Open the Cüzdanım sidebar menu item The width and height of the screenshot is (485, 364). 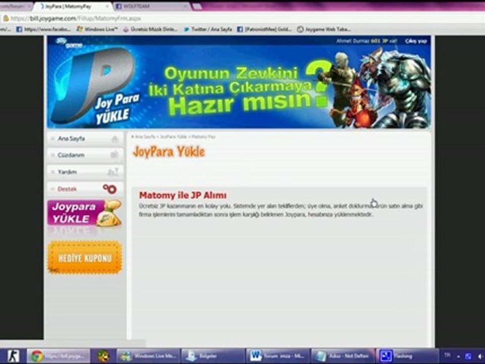(85, 155)
